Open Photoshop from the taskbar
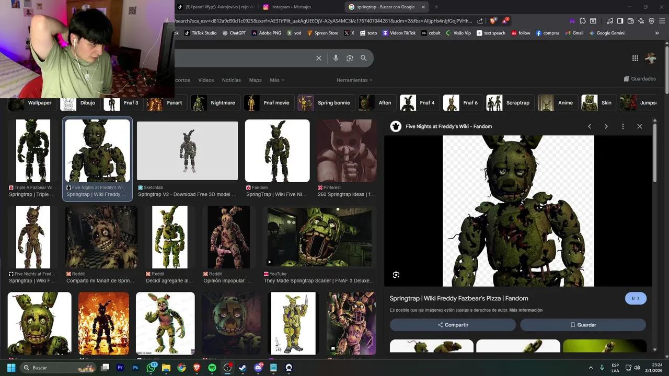 pyautogui.click(x=135, y=368)
